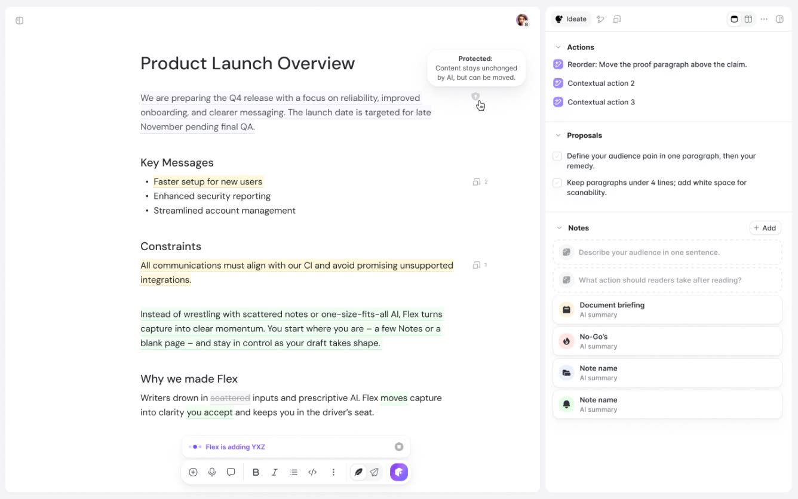798x499 pixels.
Task: Click the struck-through word 'scattered'
Action: [x=230, y=398]
